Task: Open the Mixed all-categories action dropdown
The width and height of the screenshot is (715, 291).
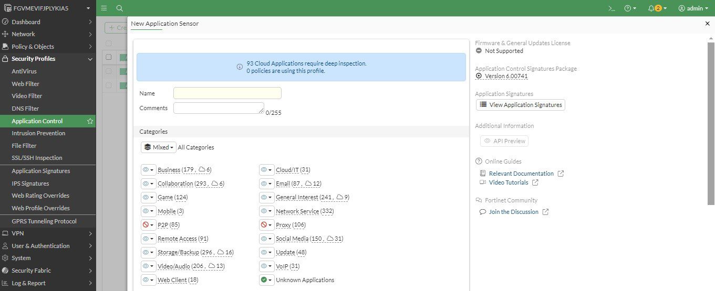Action: [159, 147]
